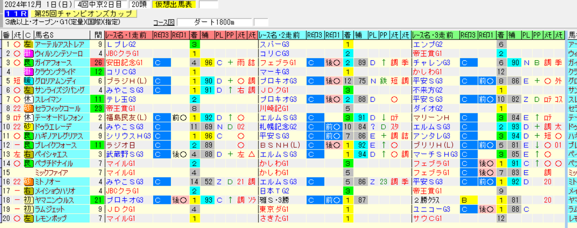The height and width of the screenshot is (228, 577).
Task: Click the 良 badge beside ガイアフォース
Action: click(x=28, y=62)
